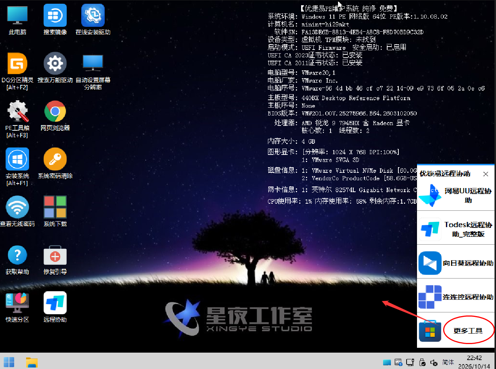This screenshot has width=496, height=369.
Task: Open File Explorer from the taskbar
Action: [x=32, y=362]
